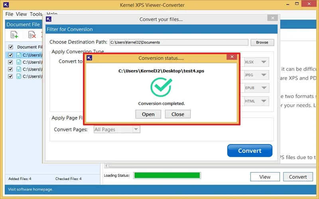319x199 pixels.
Task: Click Visit software homepage link
Action: tap(30, 189)
